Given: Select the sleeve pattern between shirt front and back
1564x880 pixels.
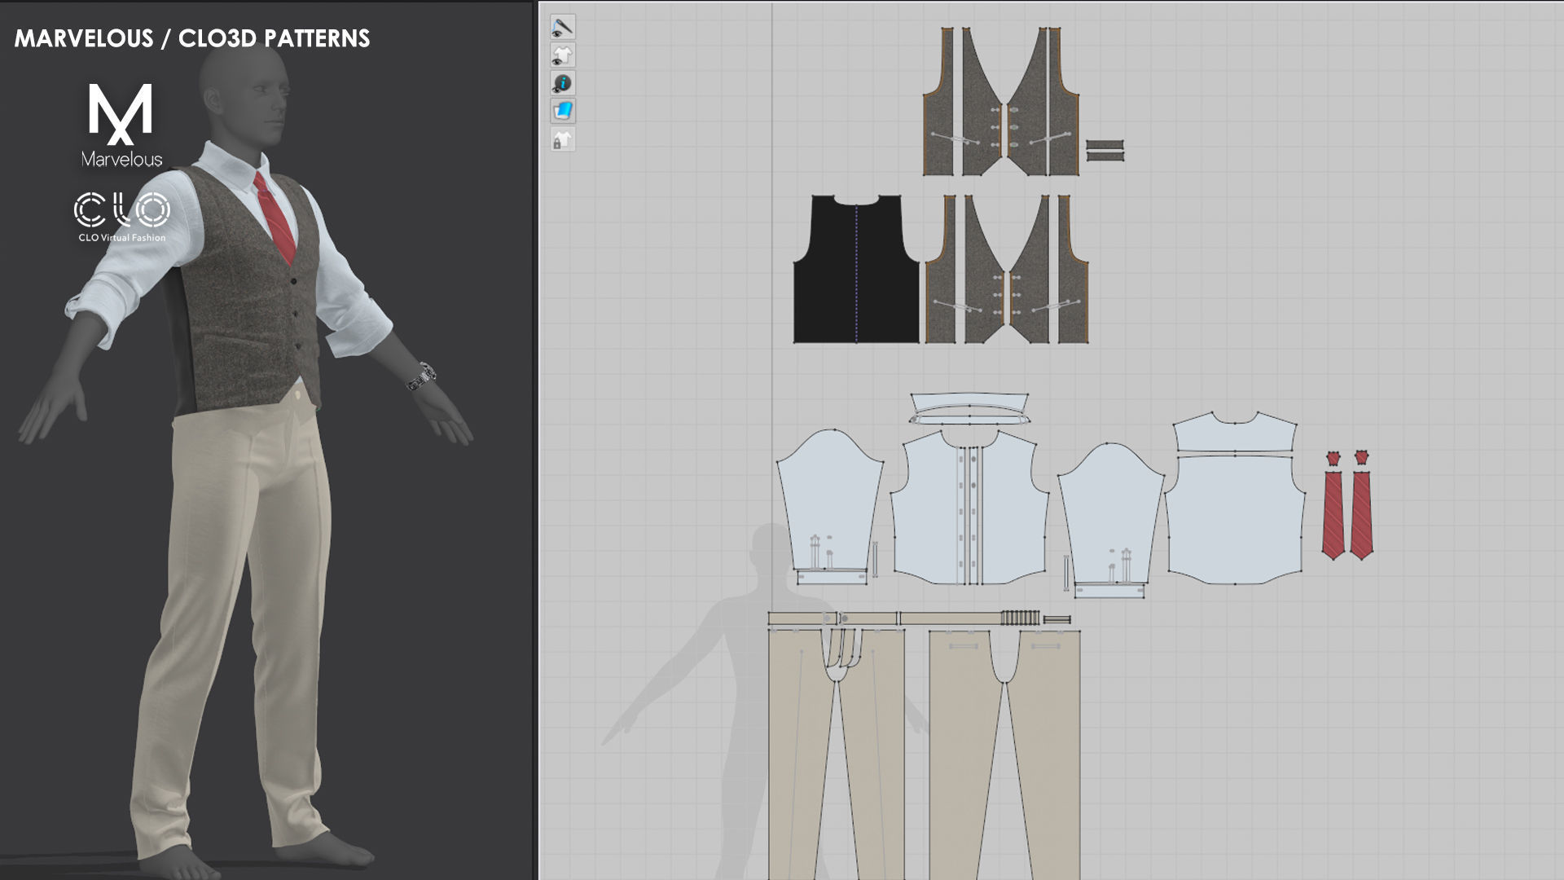Looking at the screenshot, I should click(x=1111, y=515).
